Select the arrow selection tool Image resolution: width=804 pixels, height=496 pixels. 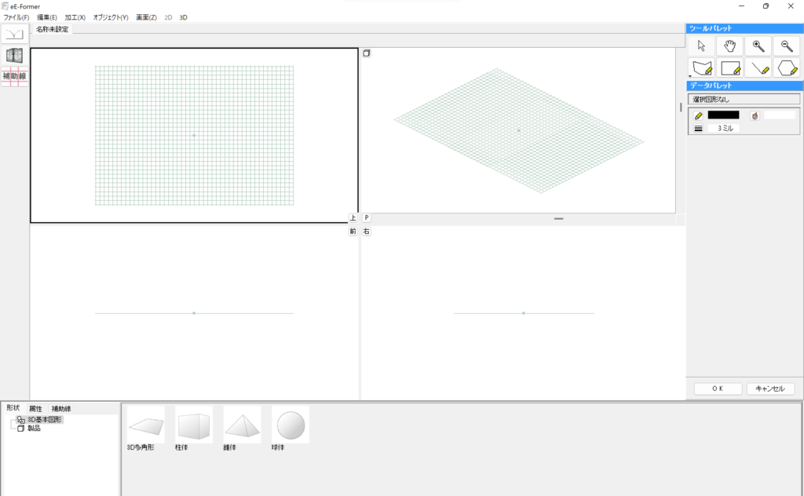coord(702,46)
